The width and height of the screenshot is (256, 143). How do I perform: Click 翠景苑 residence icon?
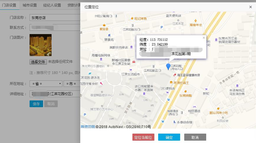[x=109, y=35]
